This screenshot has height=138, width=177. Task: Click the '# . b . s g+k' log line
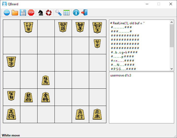click(x=124, y=52)
